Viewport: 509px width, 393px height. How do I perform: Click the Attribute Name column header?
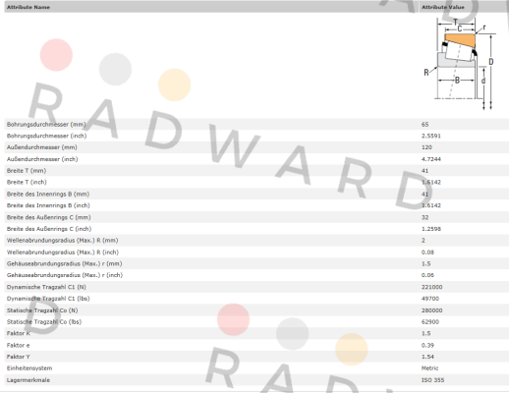28,7
